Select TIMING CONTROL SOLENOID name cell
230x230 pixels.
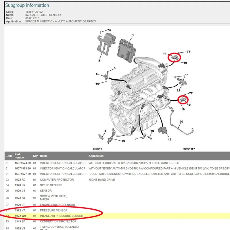(x=59, y=228)
